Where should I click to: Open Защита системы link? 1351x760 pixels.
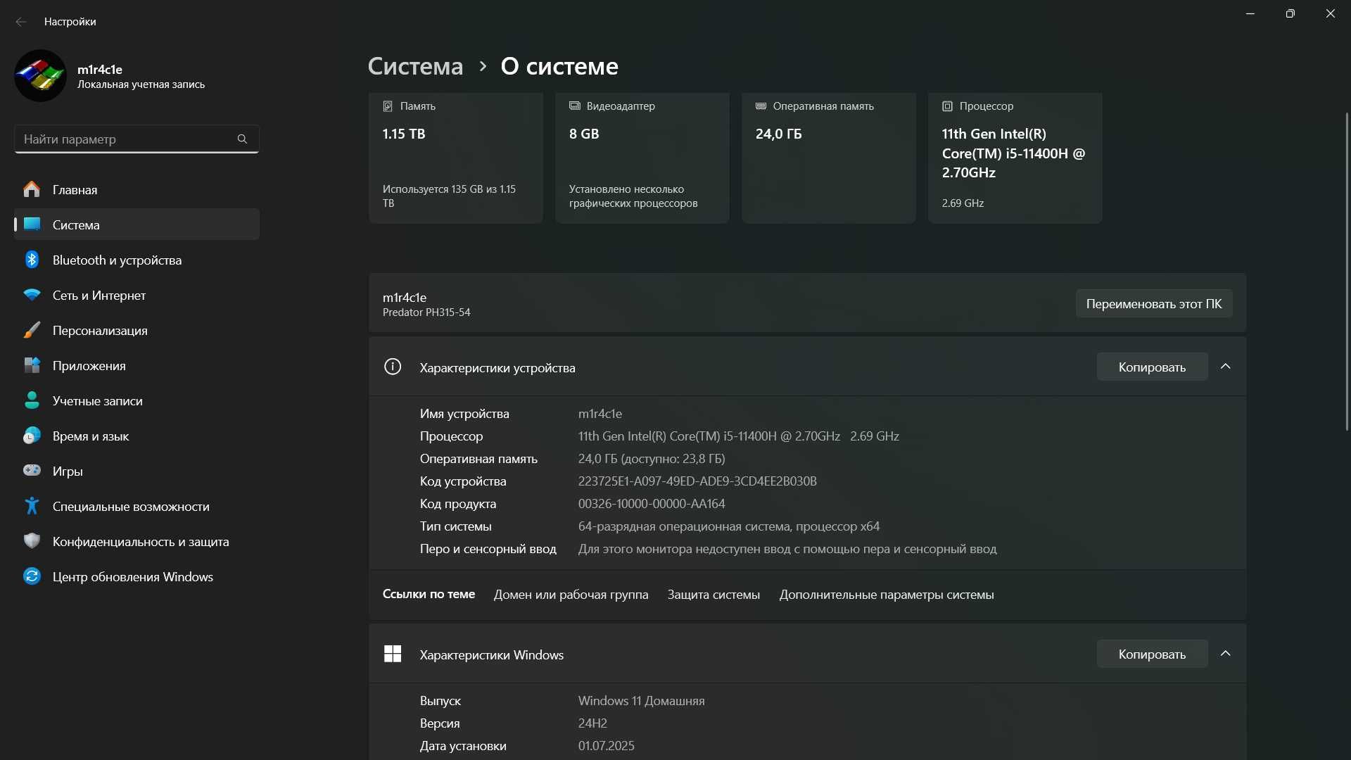coord(713,595)
